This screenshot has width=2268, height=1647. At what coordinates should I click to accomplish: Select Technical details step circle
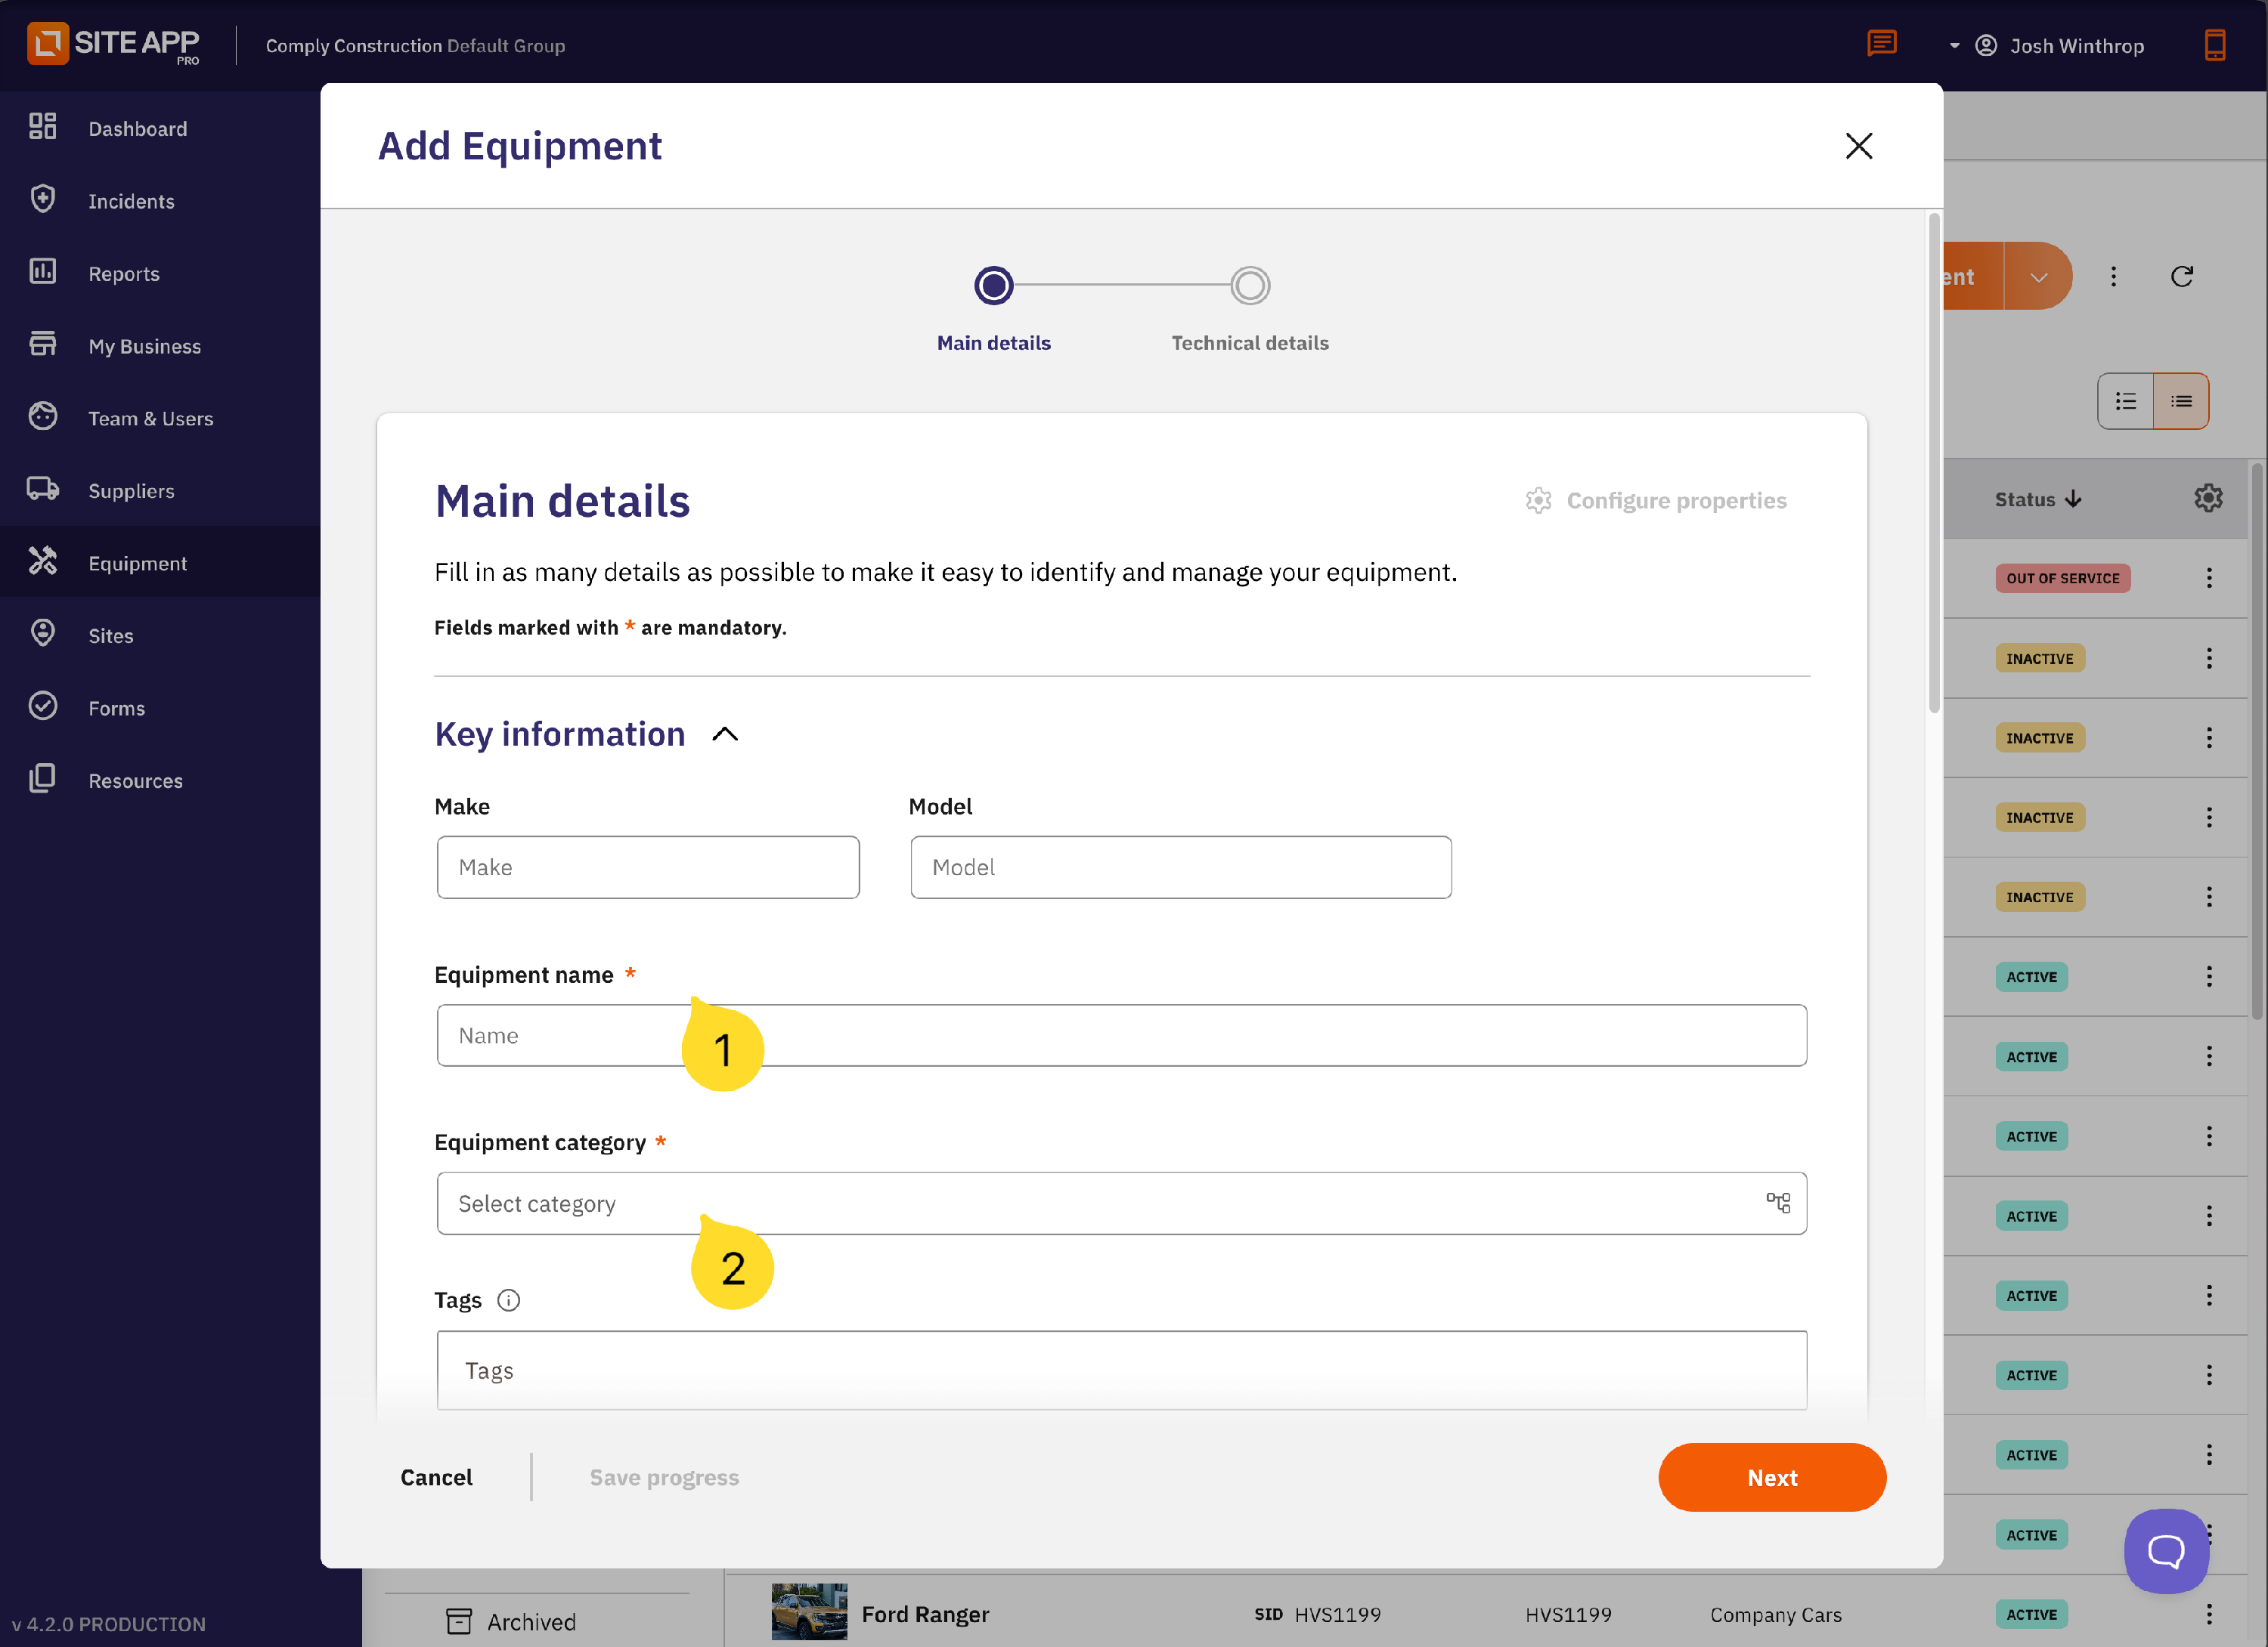point(1250,286)
